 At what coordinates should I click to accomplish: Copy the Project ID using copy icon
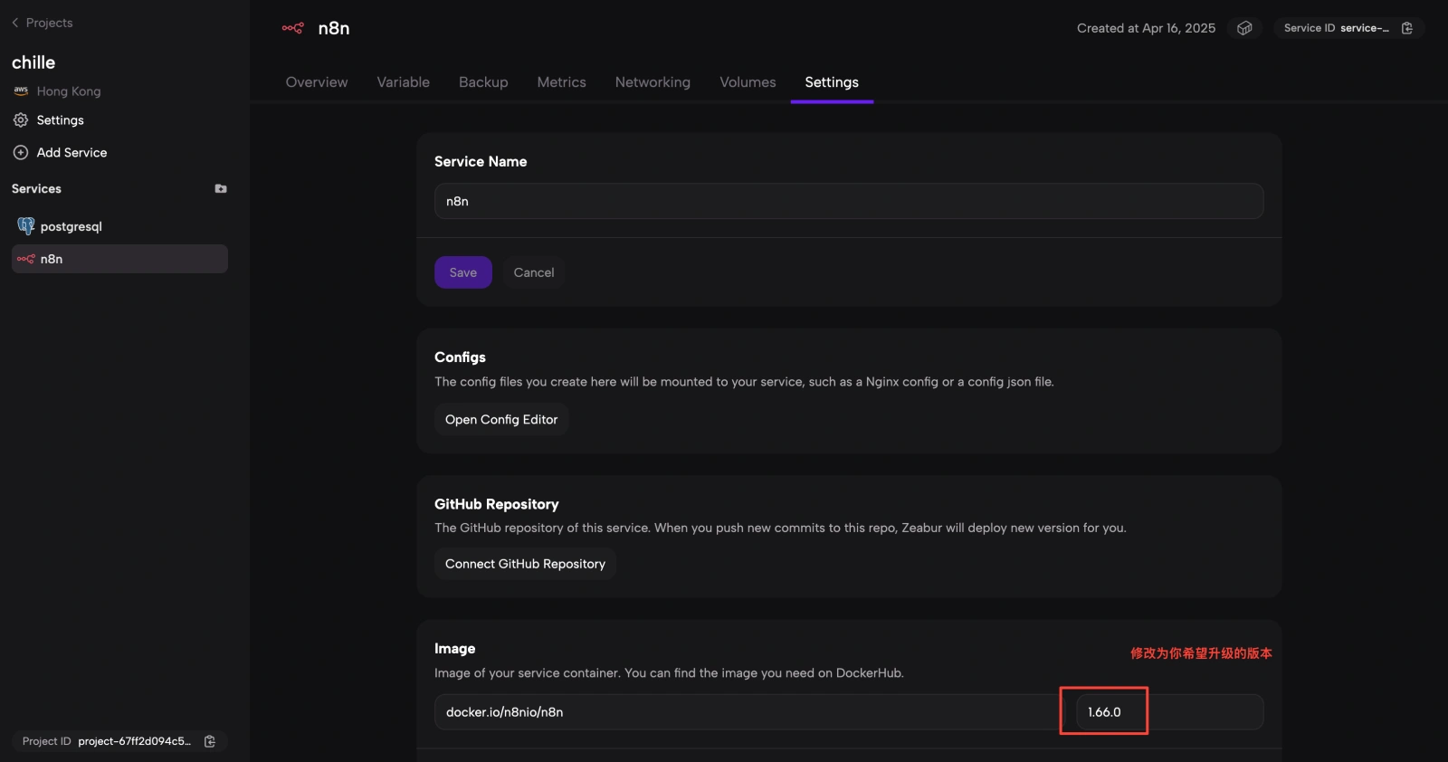click(210, 741)
